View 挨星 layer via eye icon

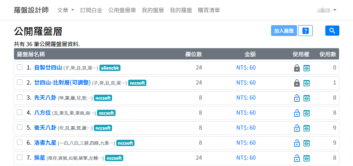click(x=306, y=158)
